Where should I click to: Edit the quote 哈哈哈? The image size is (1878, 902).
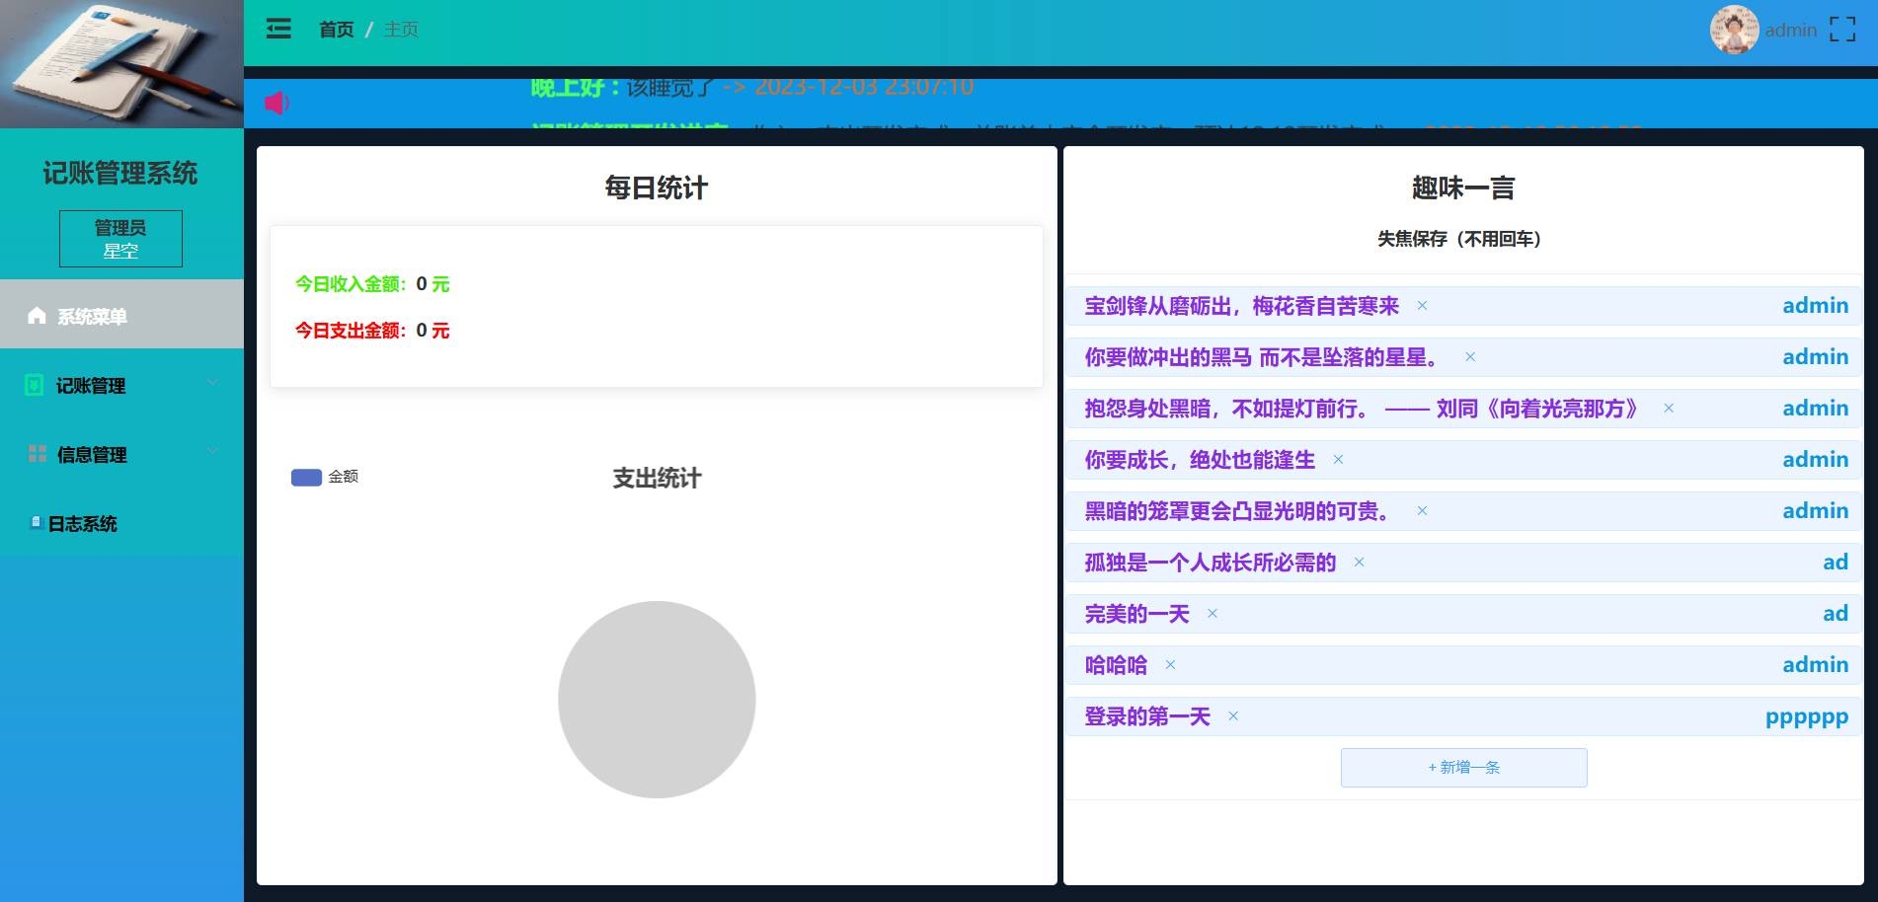1116,665
